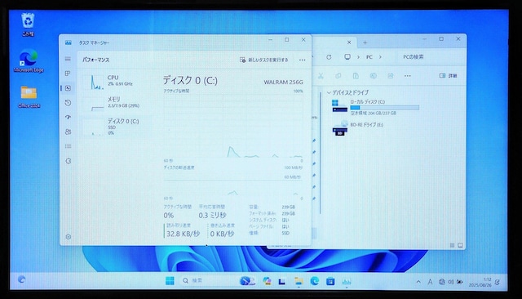Open Recycle Bin desktop icon
Screen dimensions: 522x299
coord(28,25)
